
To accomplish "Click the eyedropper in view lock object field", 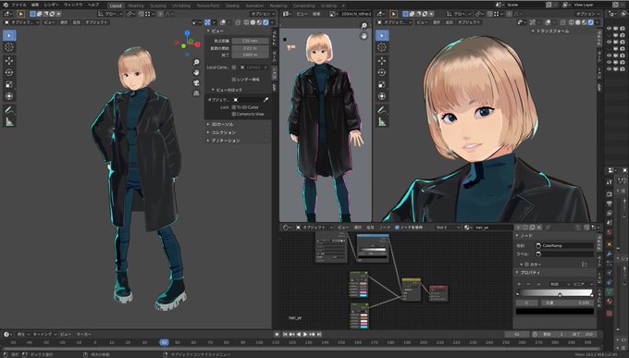I will click(265, 100).
